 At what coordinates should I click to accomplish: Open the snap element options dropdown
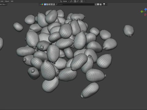[x=78, y=1]
